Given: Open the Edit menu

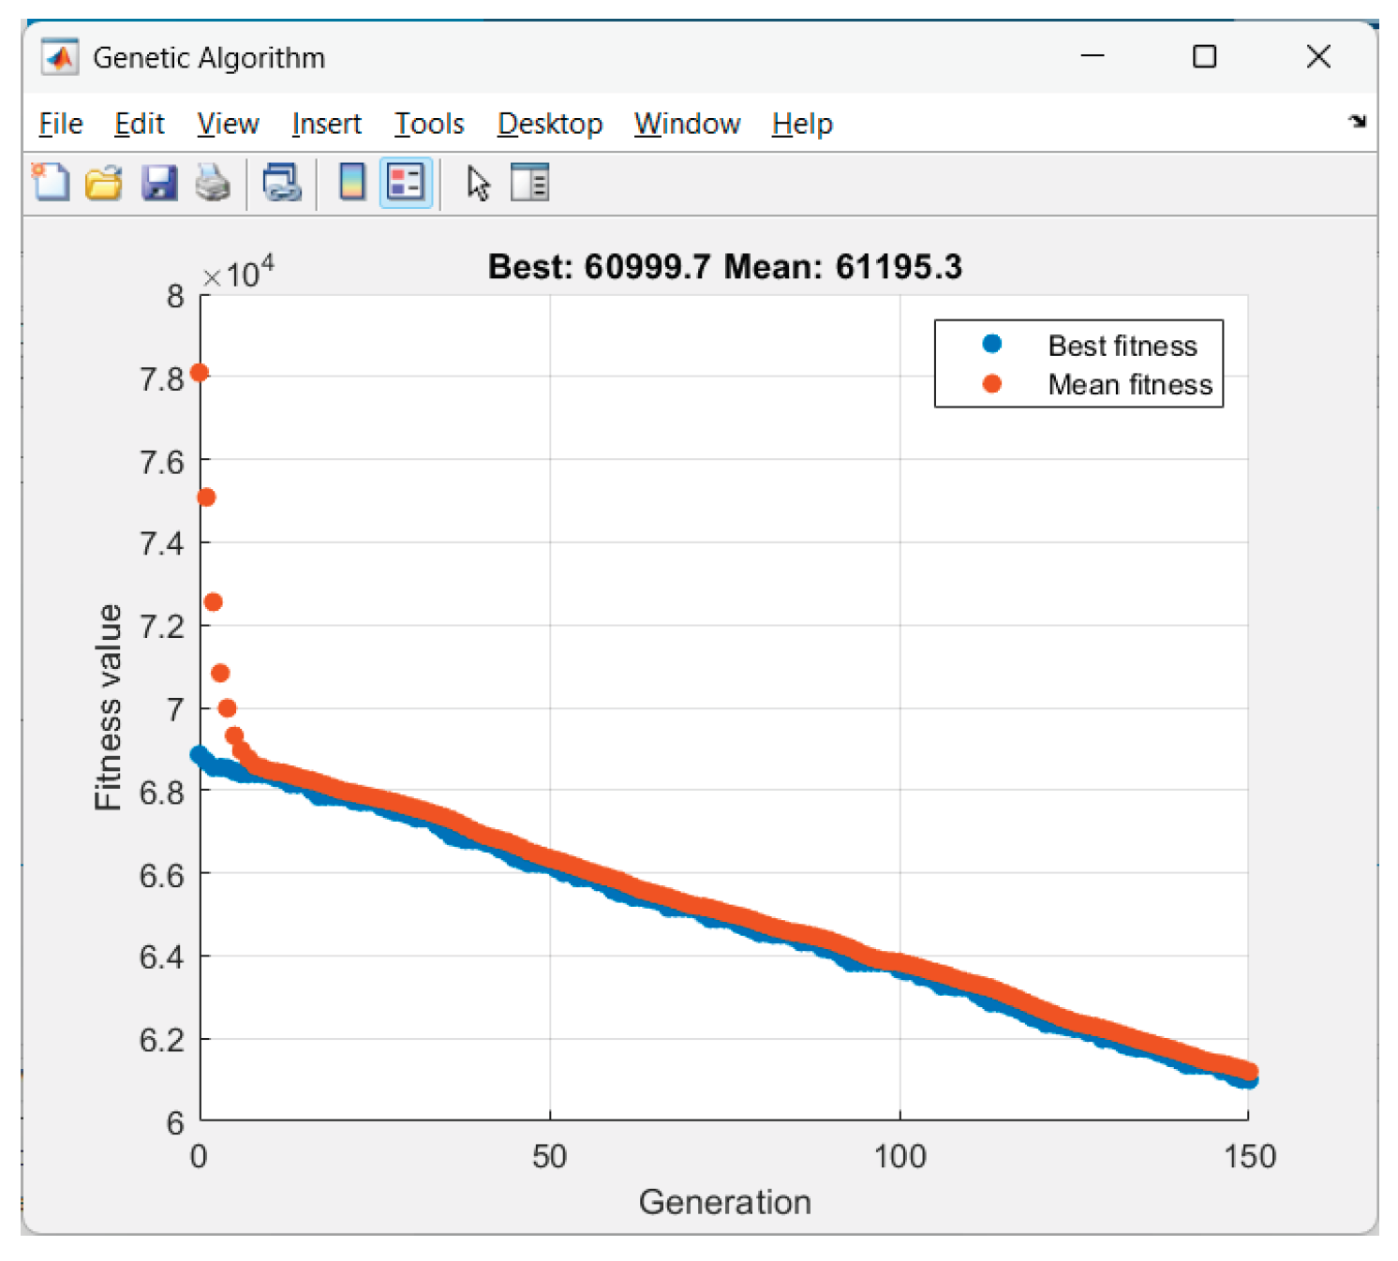Looking at the screenshot, I should pos(139,124).
